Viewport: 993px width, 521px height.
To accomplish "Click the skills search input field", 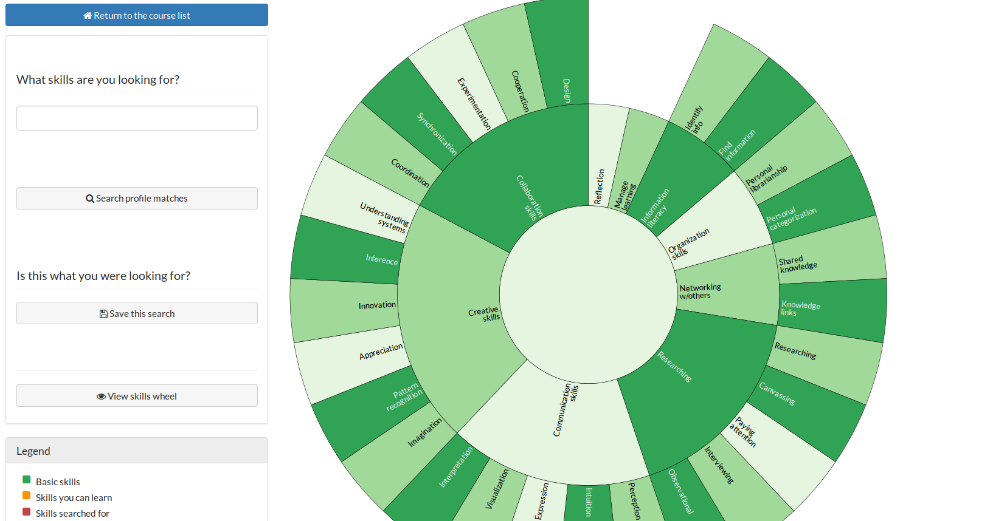I will 137,118.
